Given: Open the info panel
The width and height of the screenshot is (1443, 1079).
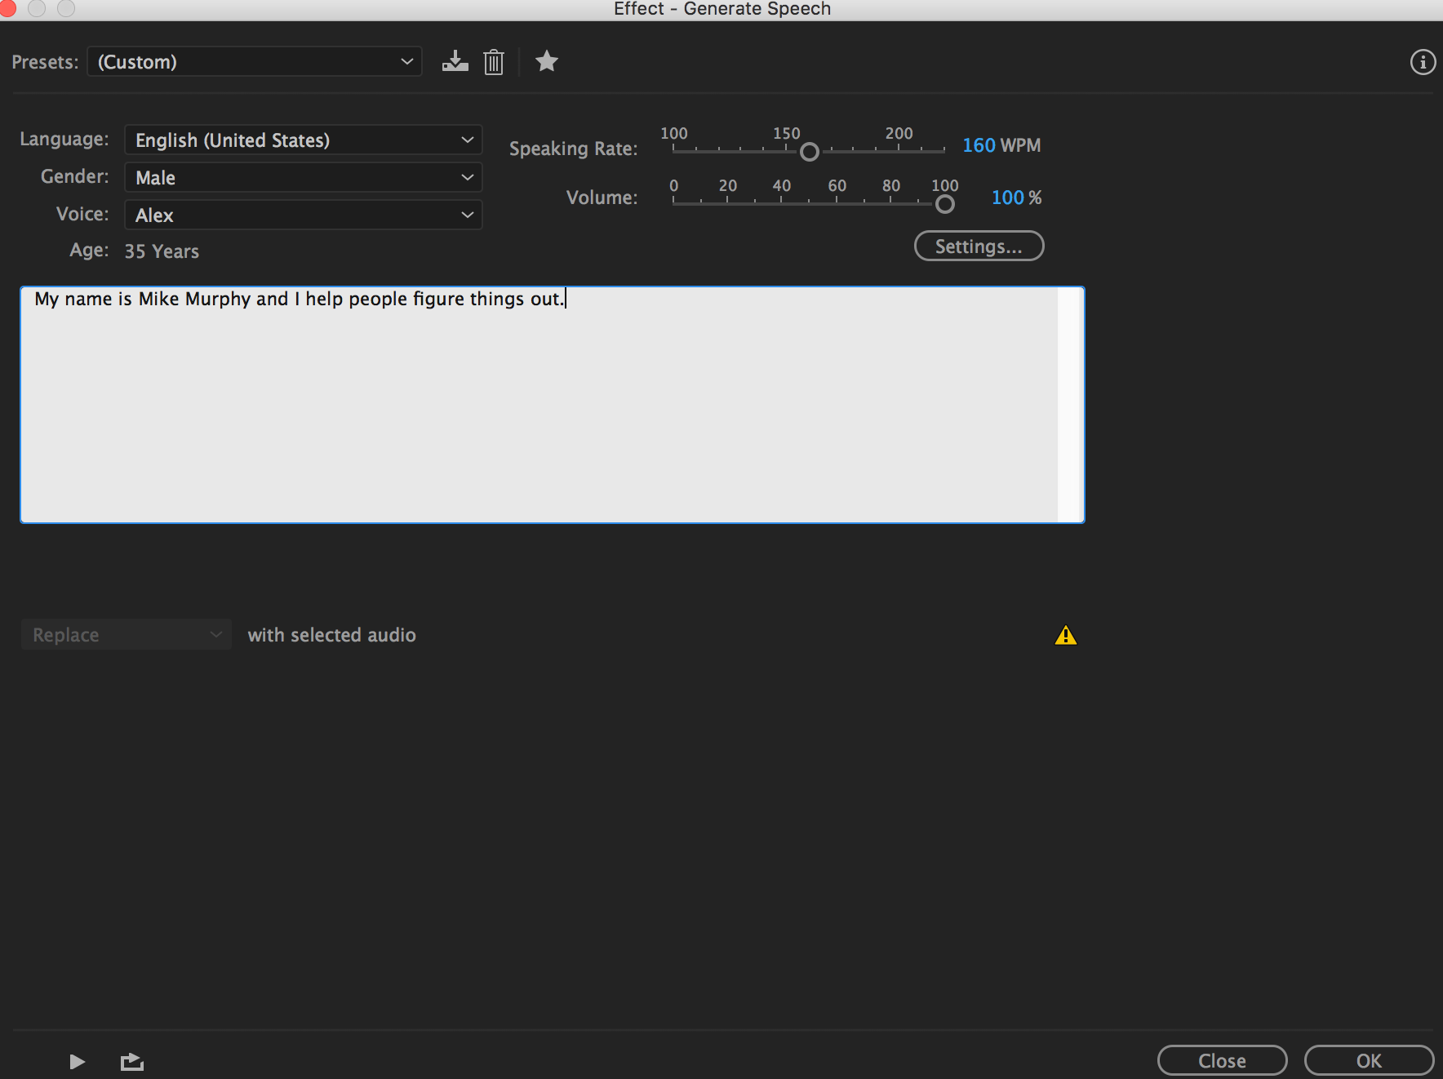Looking at the screenshot, I should 1423,61.
